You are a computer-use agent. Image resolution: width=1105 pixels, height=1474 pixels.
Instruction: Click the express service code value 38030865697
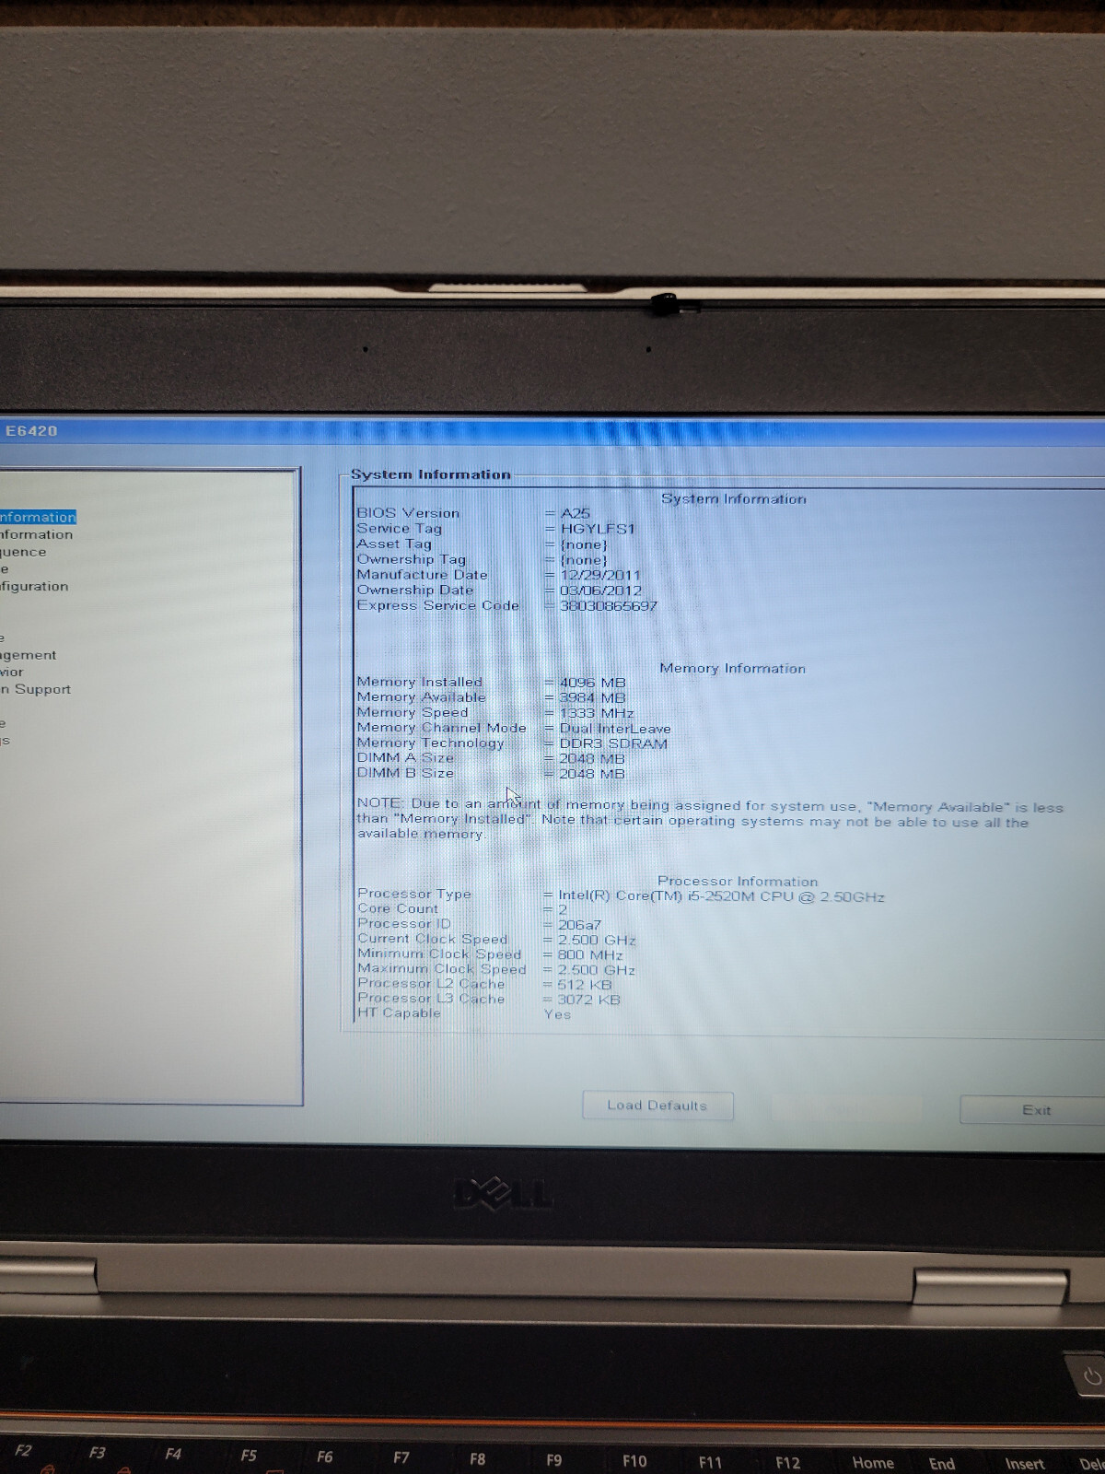[609, 606]
